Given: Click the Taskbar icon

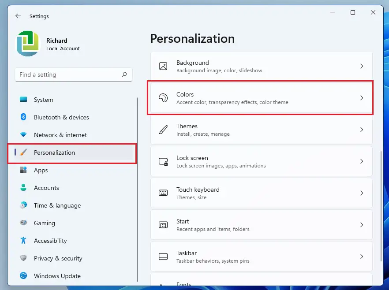Looking at the screenshot, I should pos(163,257).
